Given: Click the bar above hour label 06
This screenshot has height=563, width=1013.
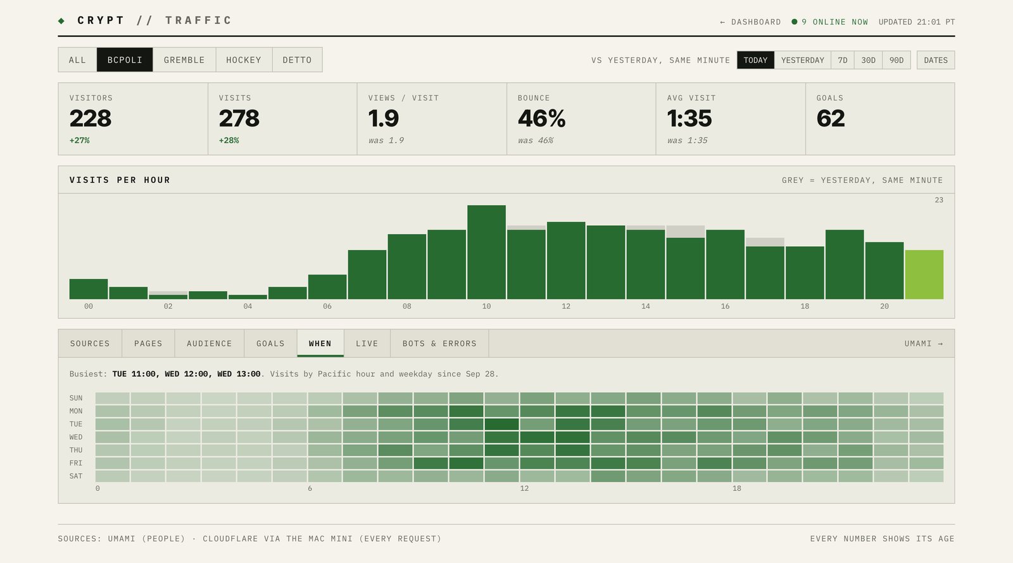Looking at the screenshot, I should pos(327,287).
